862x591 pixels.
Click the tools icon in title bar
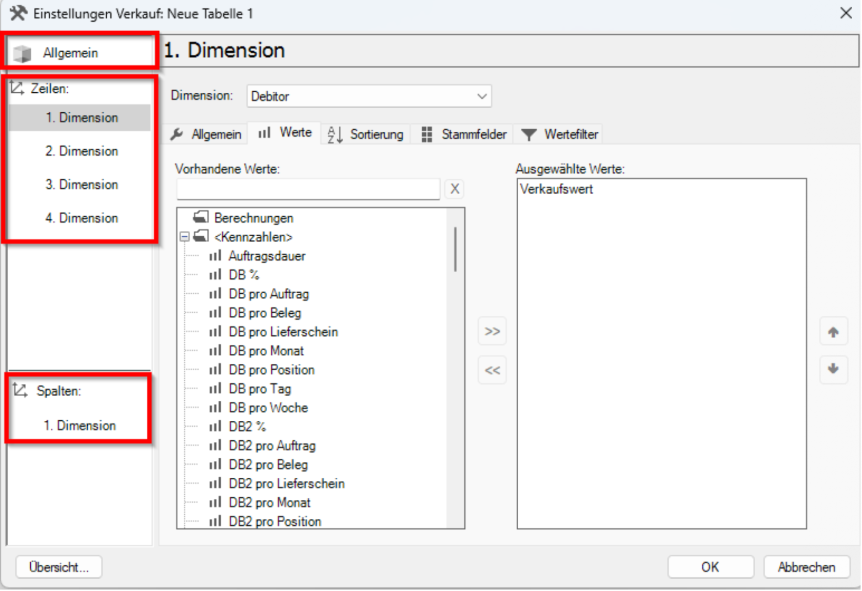point(18,13)
